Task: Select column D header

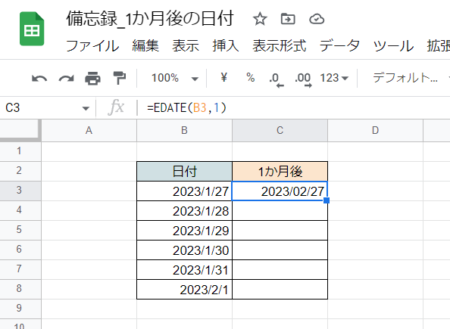Action: (375, 130)
